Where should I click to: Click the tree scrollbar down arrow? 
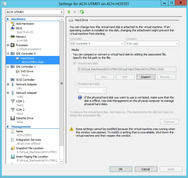coord(62,161)
